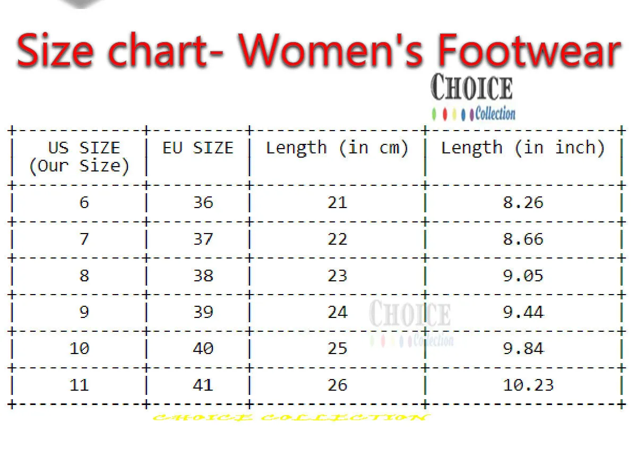Click the colored dots in Choice logo
Screen dimensions: 637x465
pos(452,114)
